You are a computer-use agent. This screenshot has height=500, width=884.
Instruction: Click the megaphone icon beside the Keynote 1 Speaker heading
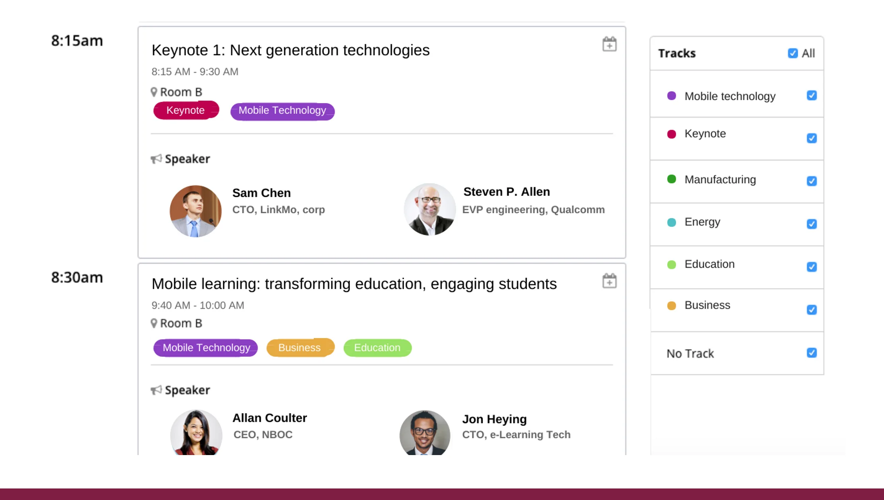click(156, 159)
